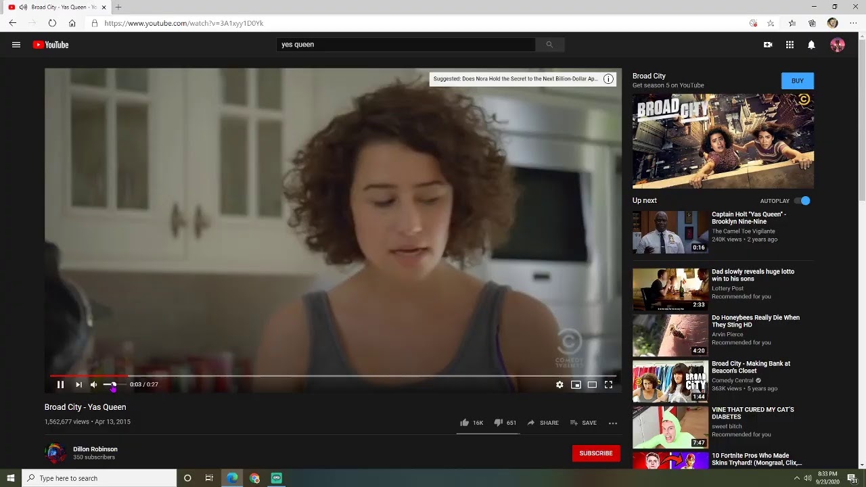Open the browser home page
The width and height of the screenshot is (866, 487).
click(x=72, y=23)
